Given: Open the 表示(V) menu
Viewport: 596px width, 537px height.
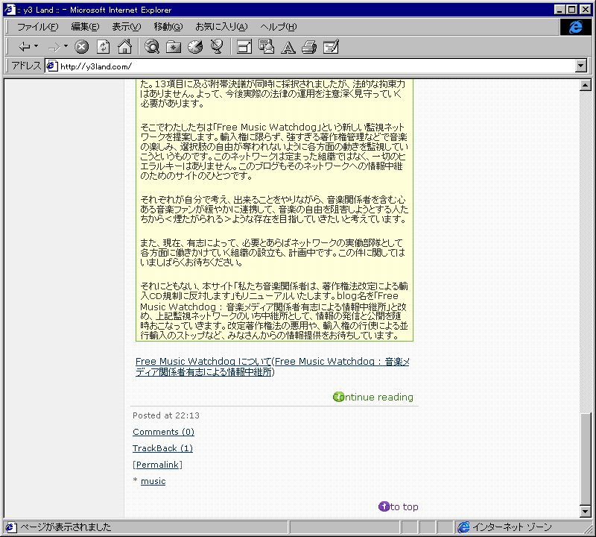Looking at the screenshot, I should tap(126, 27).
